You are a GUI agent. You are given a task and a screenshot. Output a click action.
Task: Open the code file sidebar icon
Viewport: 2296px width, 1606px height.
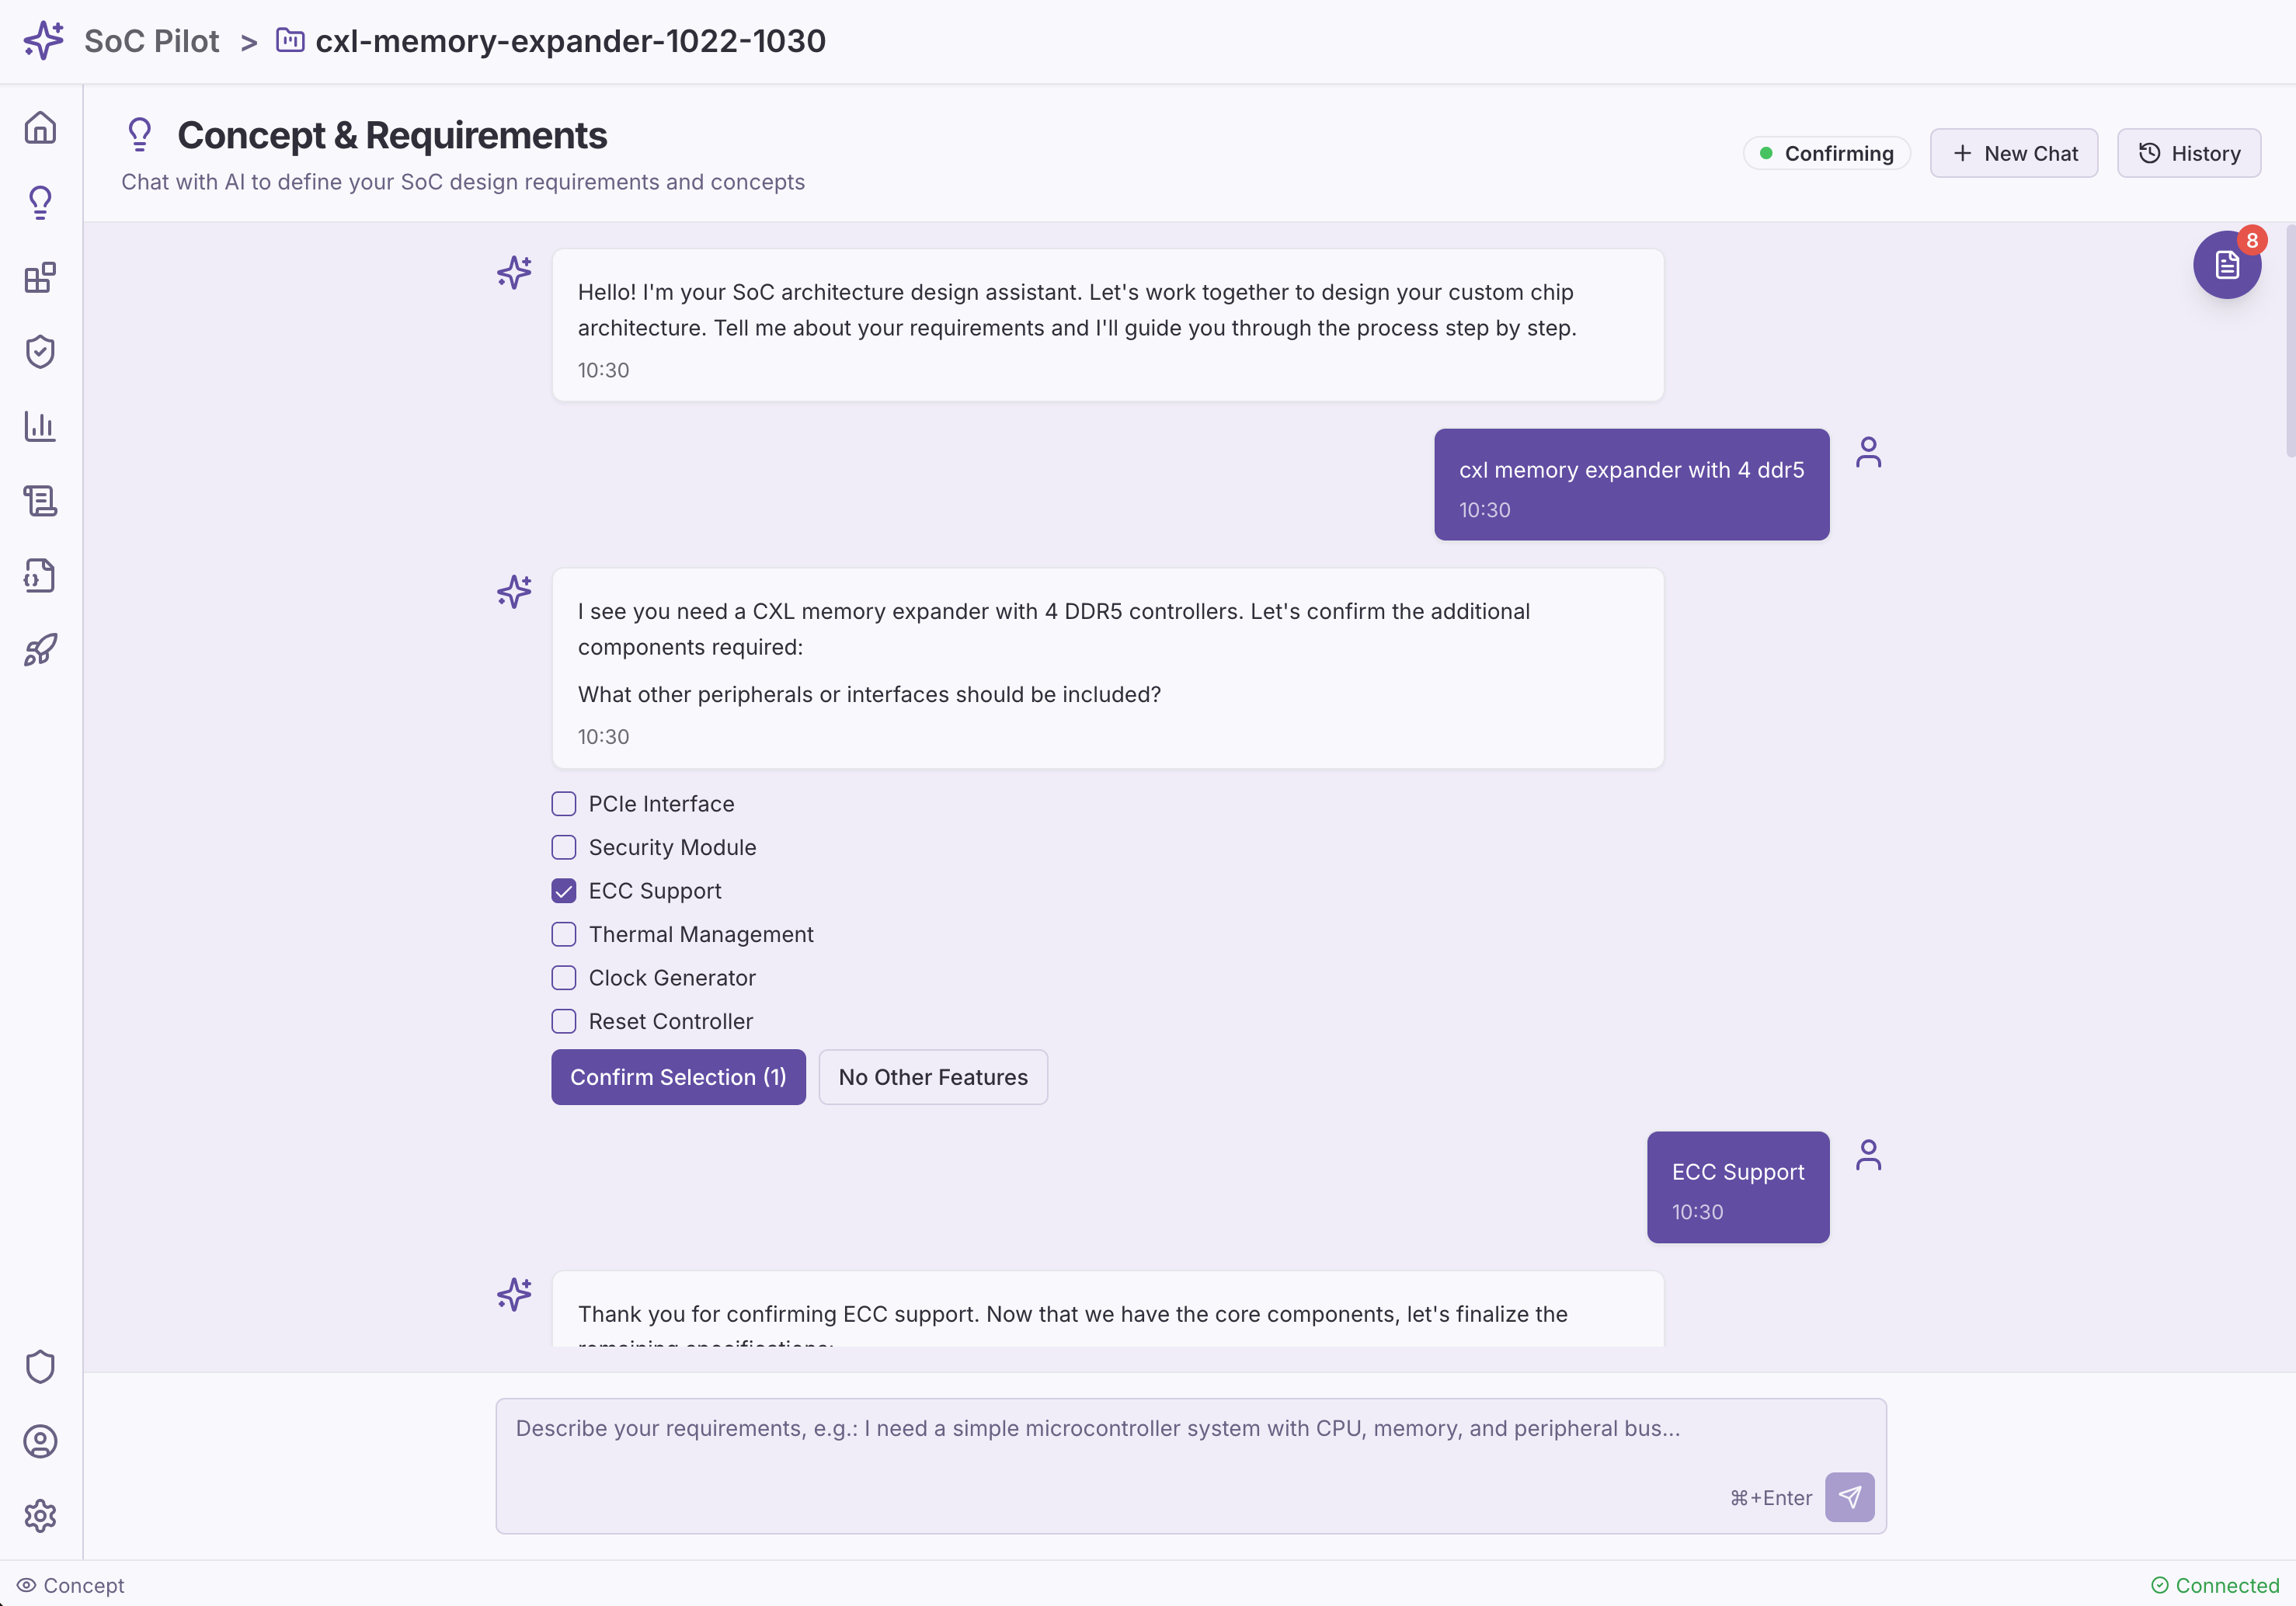tap(40, 576)
